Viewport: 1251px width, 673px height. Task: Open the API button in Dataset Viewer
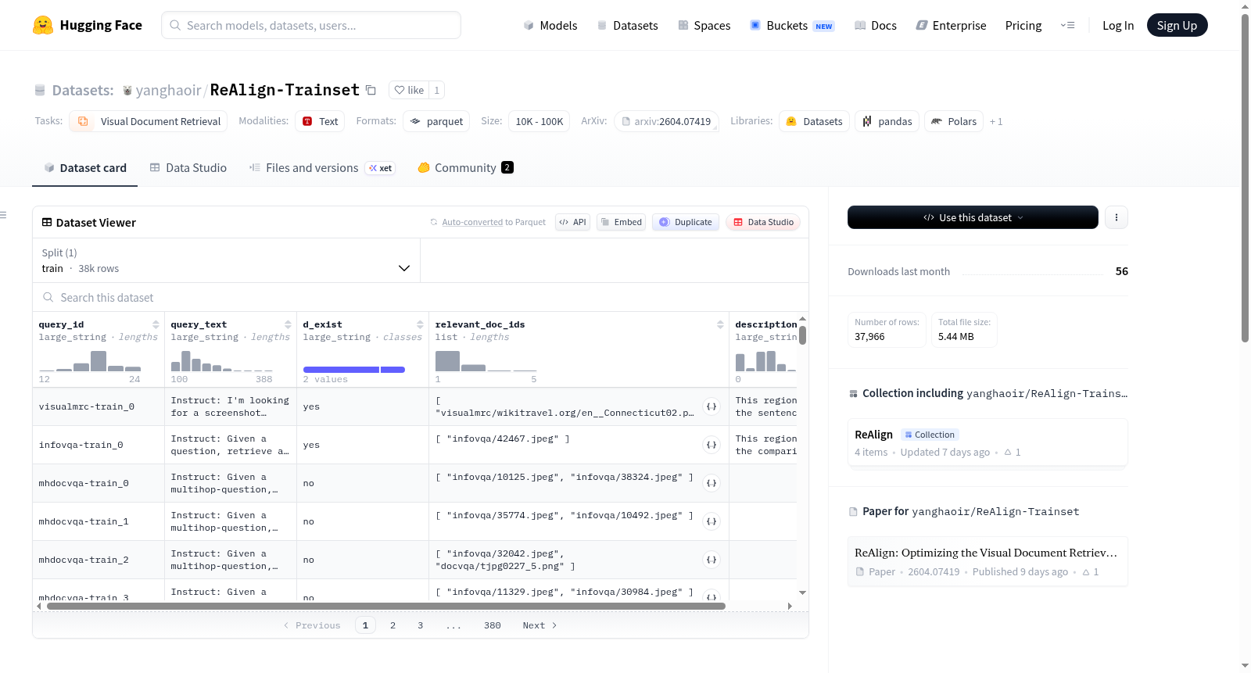(572, 222)
